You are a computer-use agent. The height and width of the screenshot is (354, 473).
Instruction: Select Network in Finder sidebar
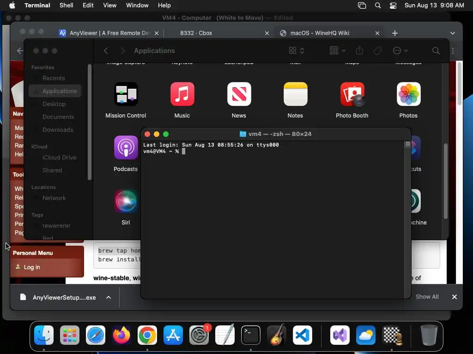[x=55, y=198]
